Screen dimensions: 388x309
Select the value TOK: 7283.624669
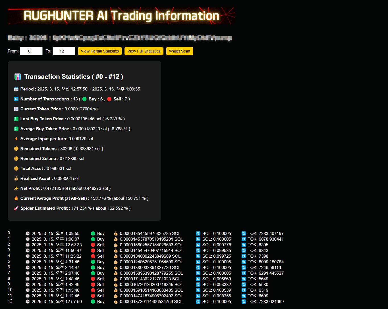(265, 302)
